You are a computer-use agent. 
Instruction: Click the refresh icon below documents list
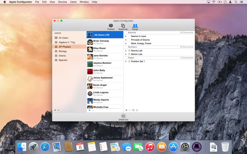pos(137,110)
